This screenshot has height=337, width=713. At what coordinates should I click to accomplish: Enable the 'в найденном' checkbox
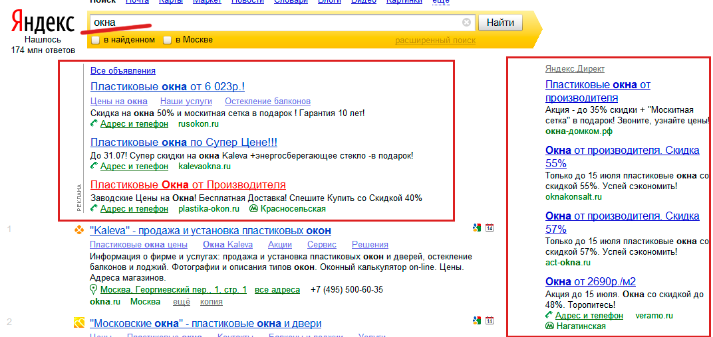96,40
